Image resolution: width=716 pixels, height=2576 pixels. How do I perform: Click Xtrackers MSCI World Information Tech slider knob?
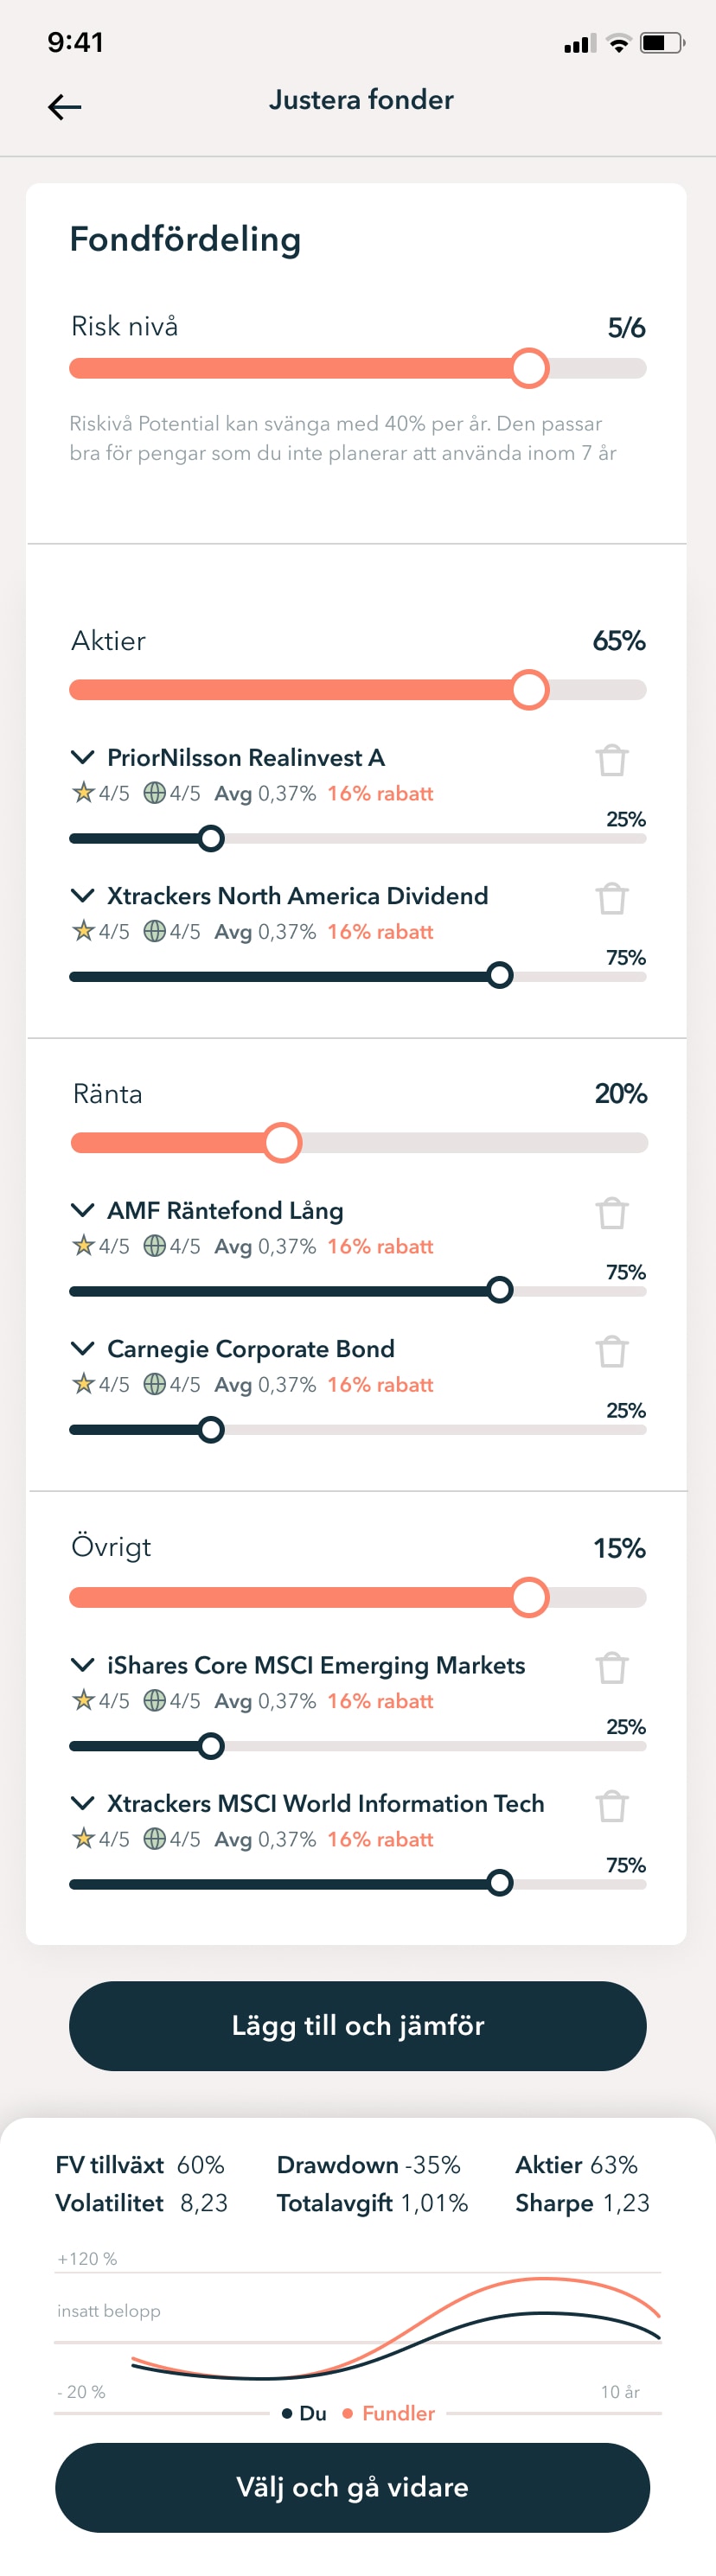[x=500, y=1883]
